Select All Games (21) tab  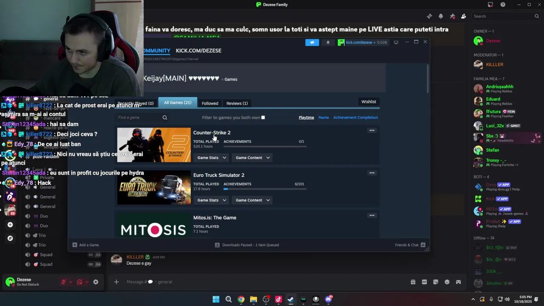(x=178, y=102)
